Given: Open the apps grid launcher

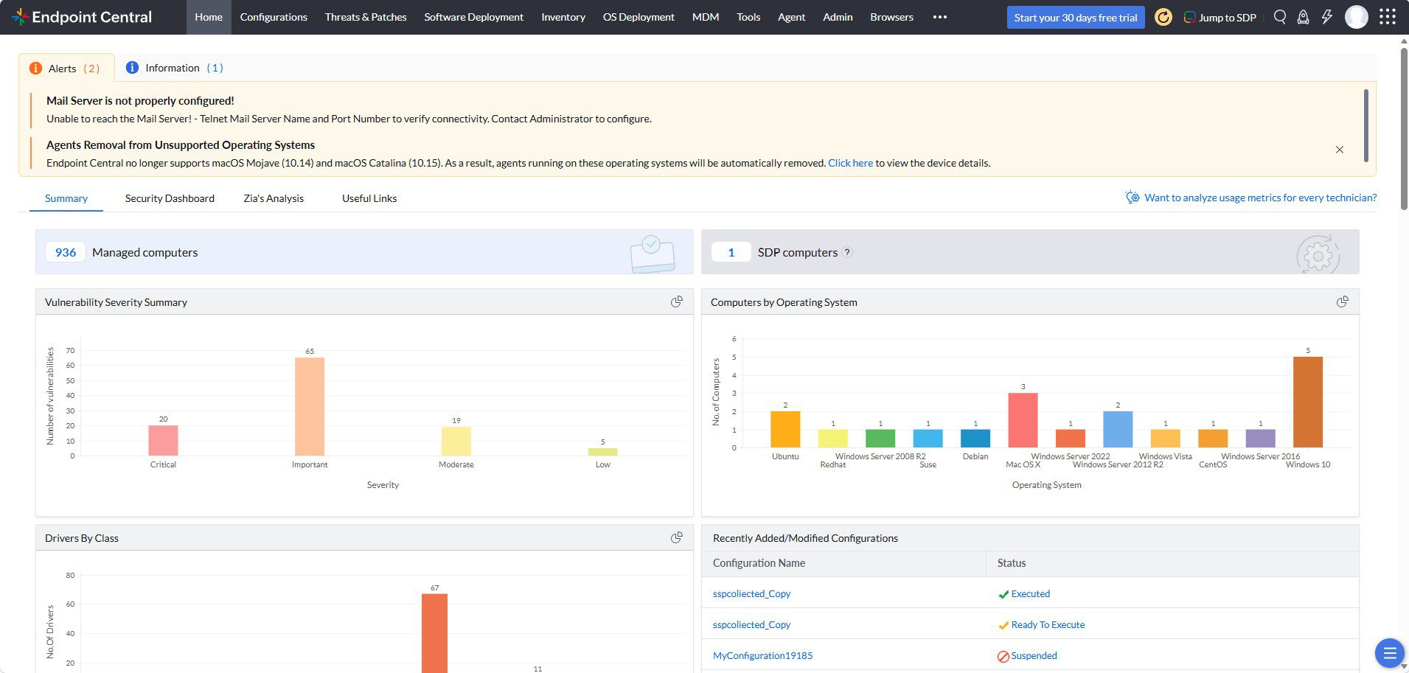Looking at the screenshot, I should pos(1388,17).
